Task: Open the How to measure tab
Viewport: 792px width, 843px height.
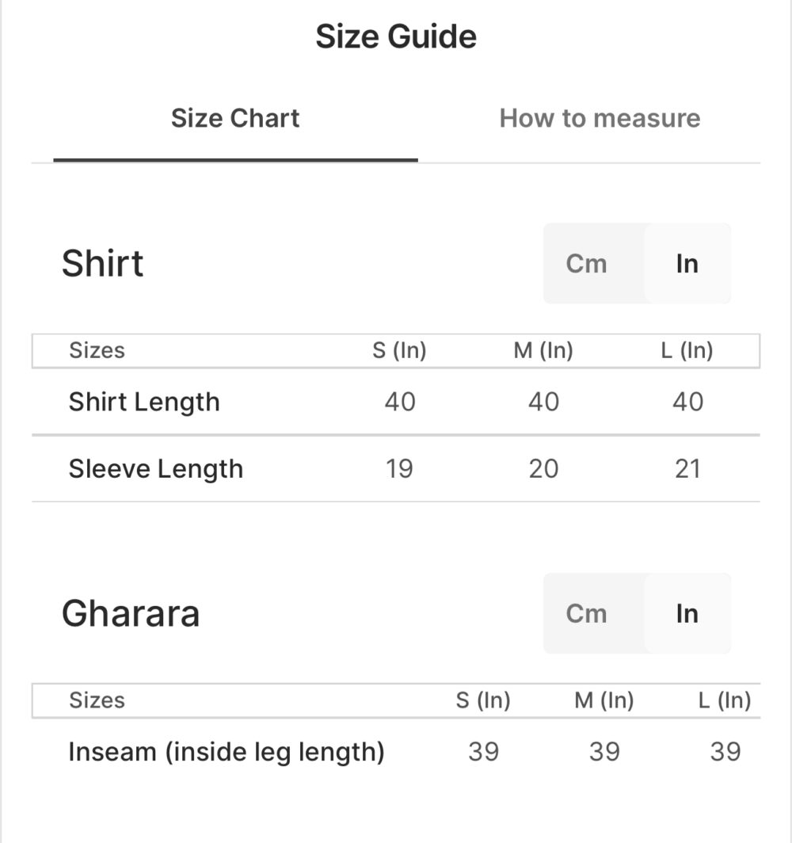Action: [600, 119]
